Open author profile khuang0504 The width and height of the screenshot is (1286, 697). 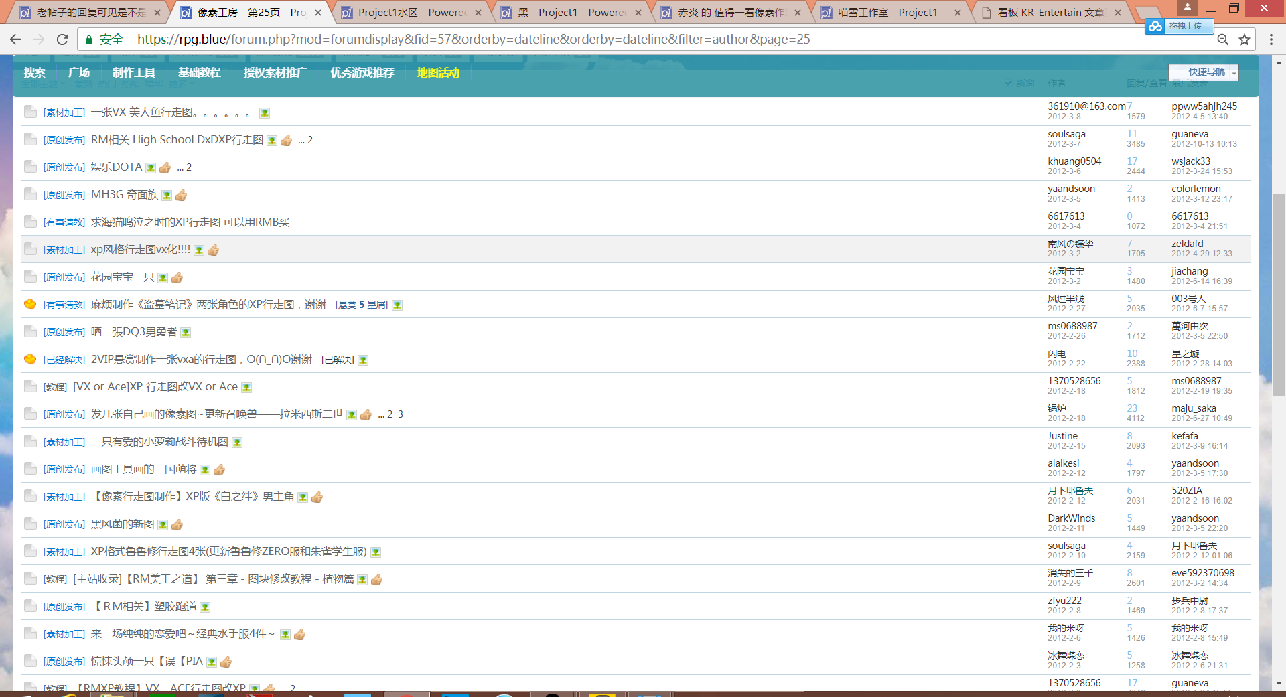pyautogui.click(x=1074, y=161)
